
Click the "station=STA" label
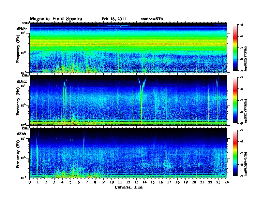coord(152,19)
